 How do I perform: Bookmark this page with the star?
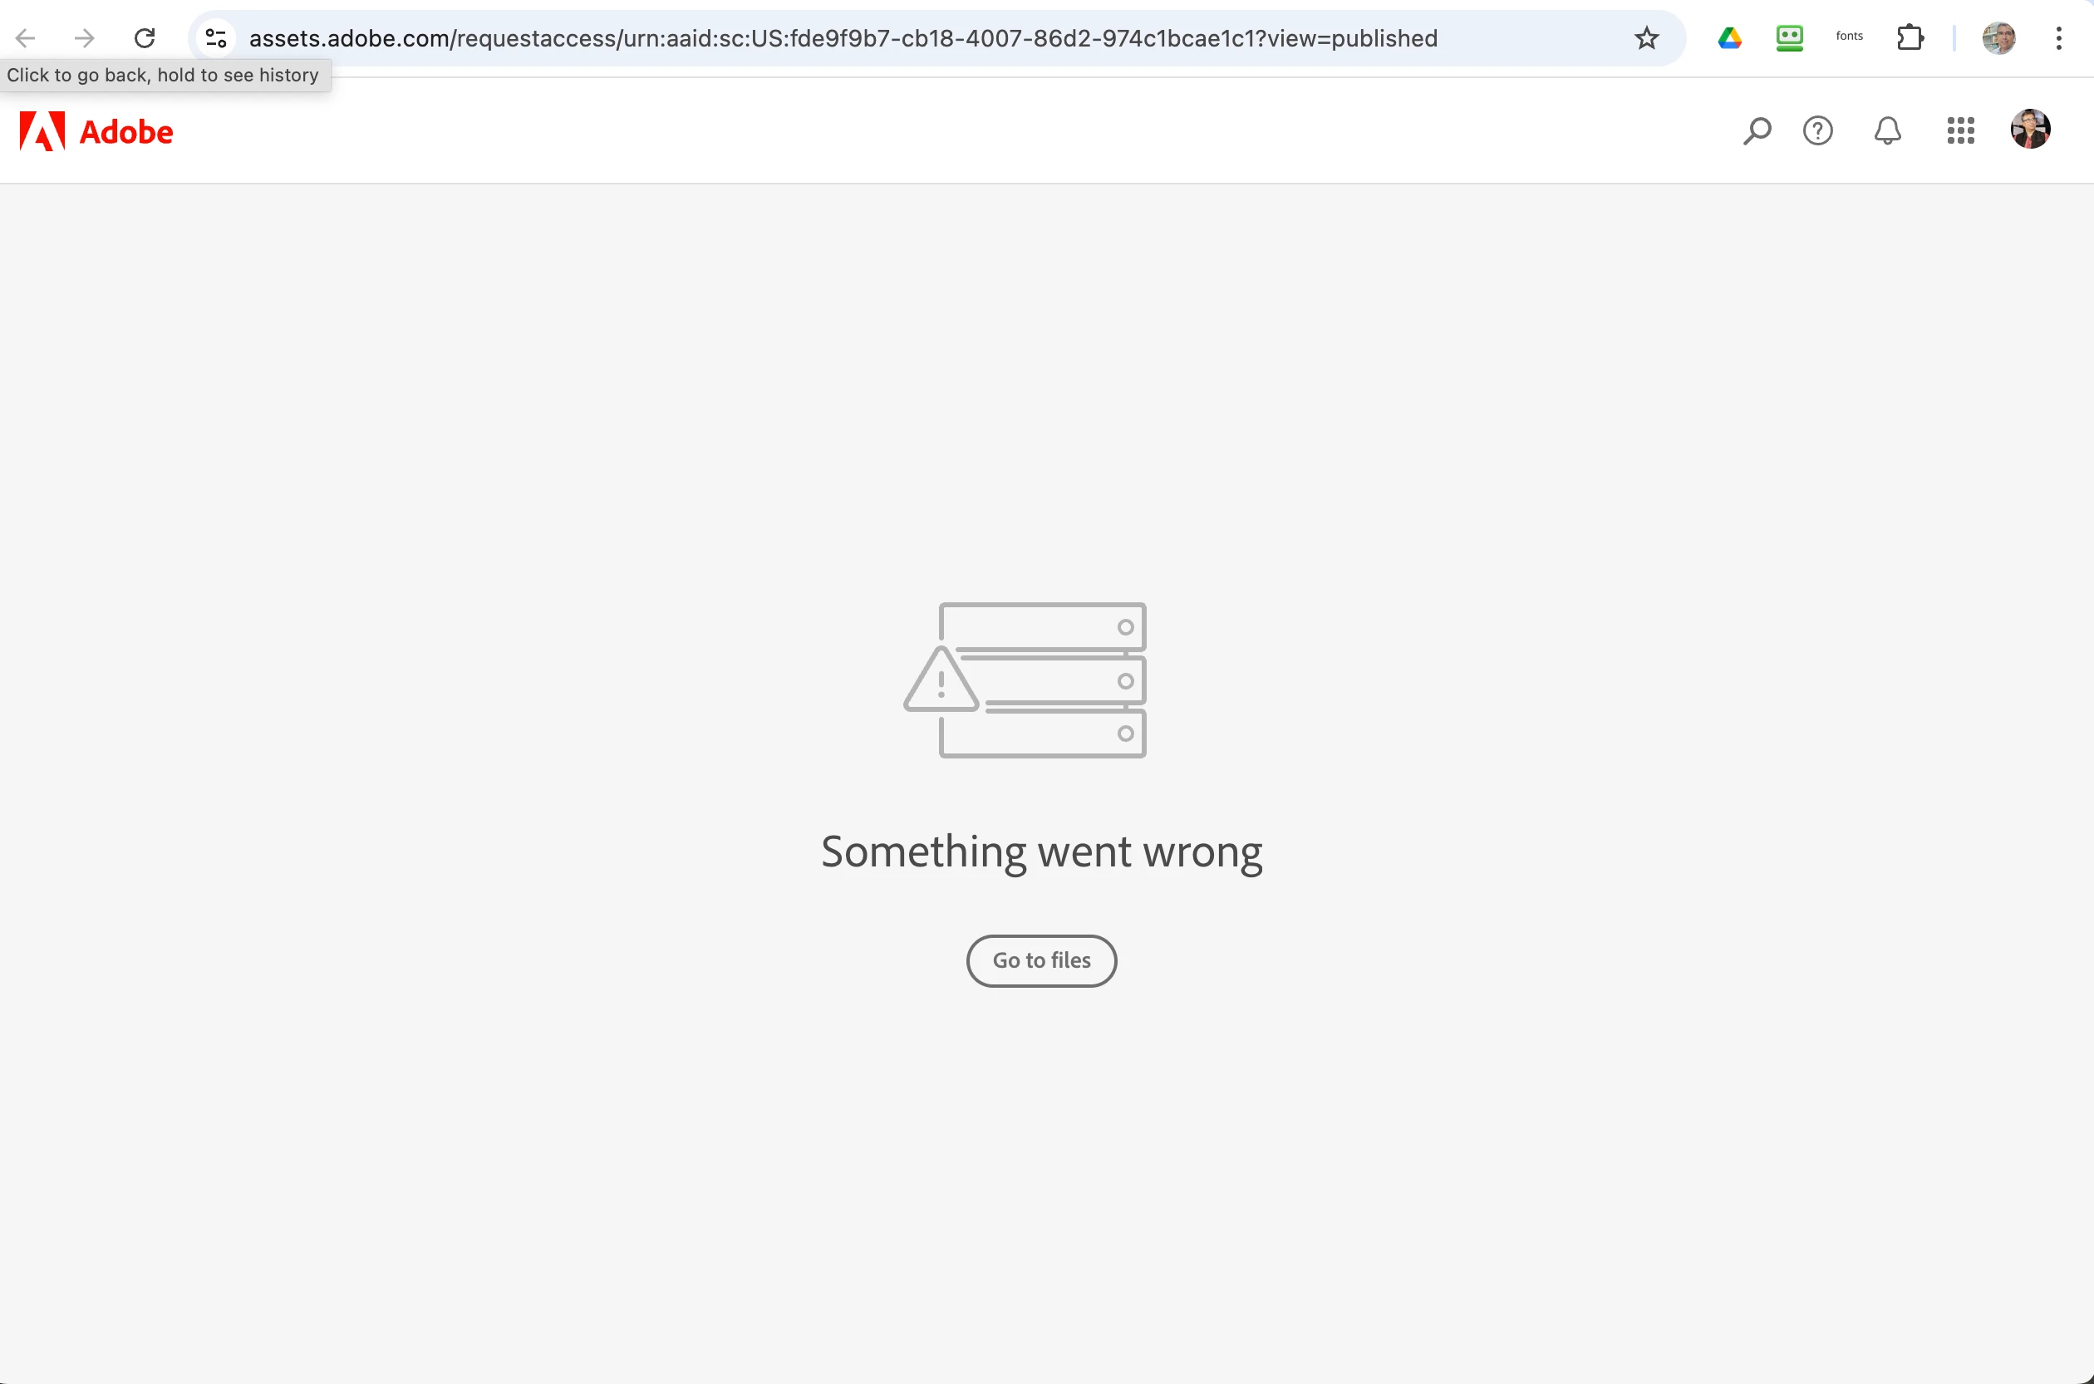[x=1646, y=38]
